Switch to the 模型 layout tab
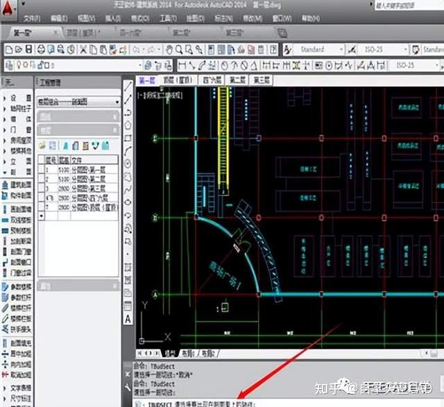The height and width of the screenshot is (407, 444). coord(170,353)
